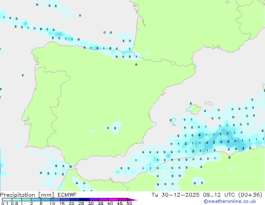The image size is (265, 205).
Task: Click the '09..12 UTC' time range text
Action: [x=219, y=195]
